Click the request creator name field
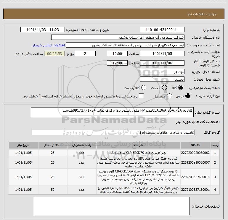 pos(125,45)
